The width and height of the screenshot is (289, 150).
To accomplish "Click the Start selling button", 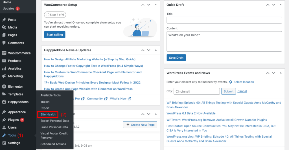I will coord(55,35).
